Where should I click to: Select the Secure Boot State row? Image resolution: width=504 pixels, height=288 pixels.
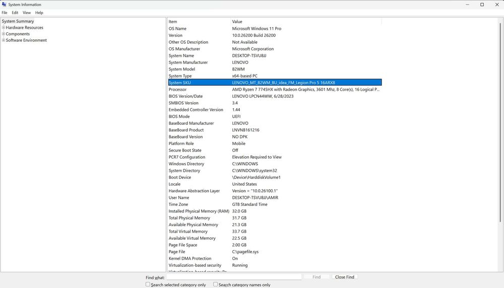(x=275, y=150)
